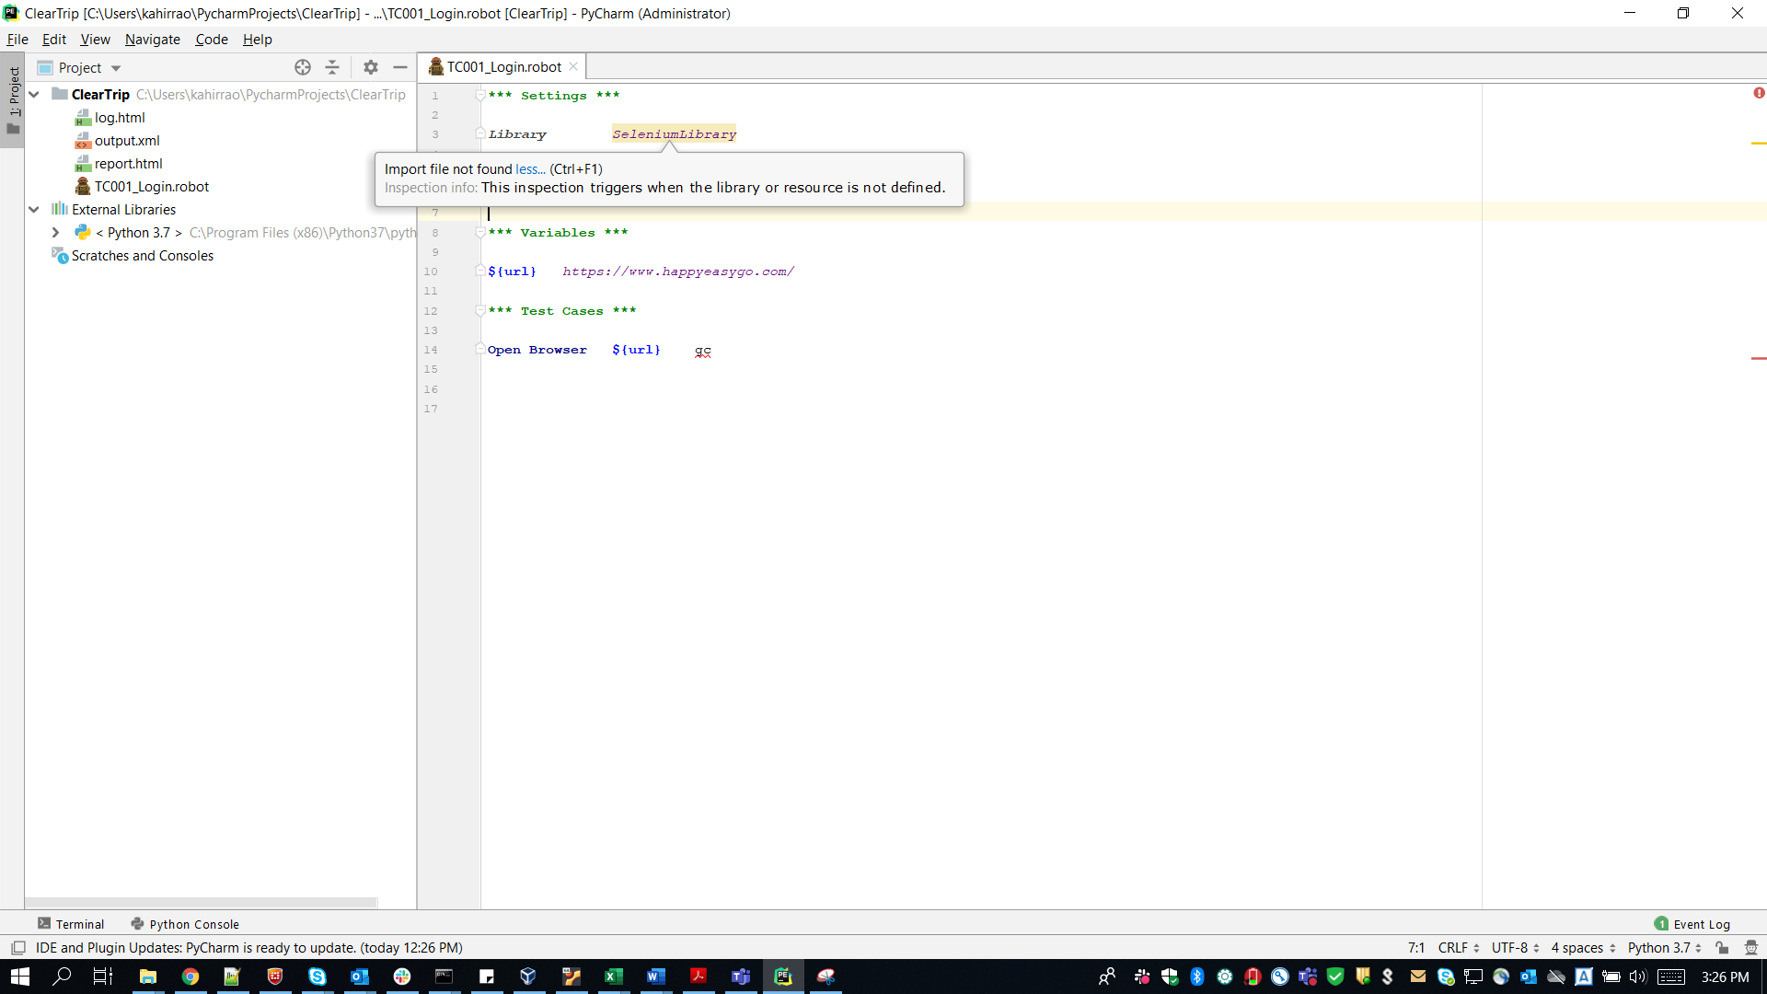The width and height of the screenshot is (1767, 994).
Task: Click the underlined 'gc' argument
Action: pos(703,351)
